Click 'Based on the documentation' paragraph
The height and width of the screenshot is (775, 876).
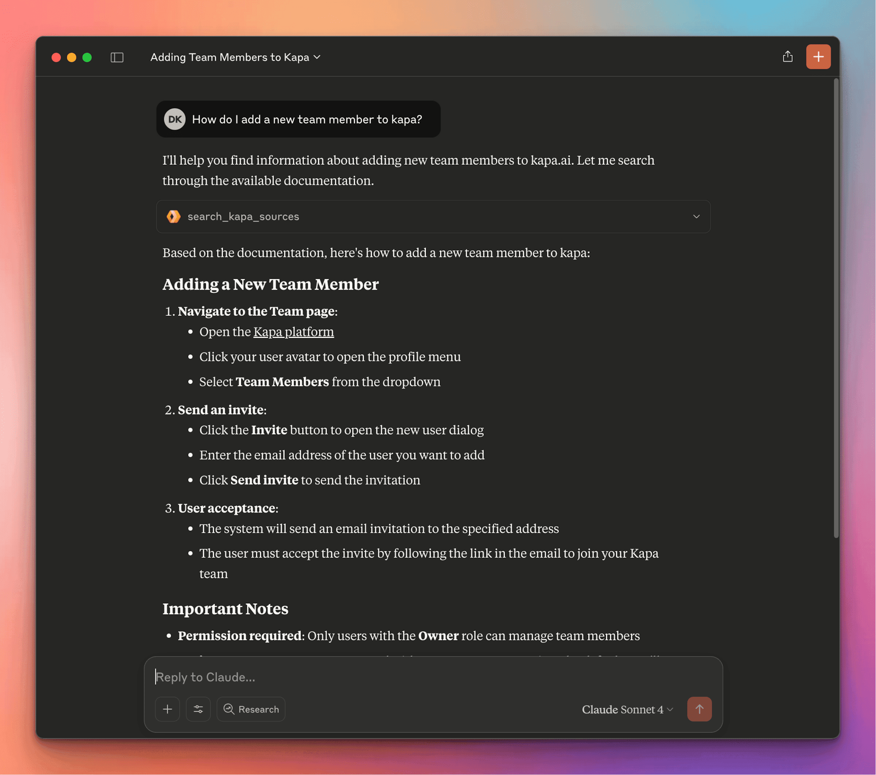376,253
